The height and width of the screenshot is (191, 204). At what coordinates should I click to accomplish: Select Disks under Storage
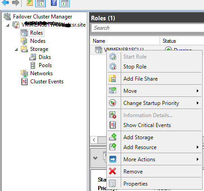point(45,57)
